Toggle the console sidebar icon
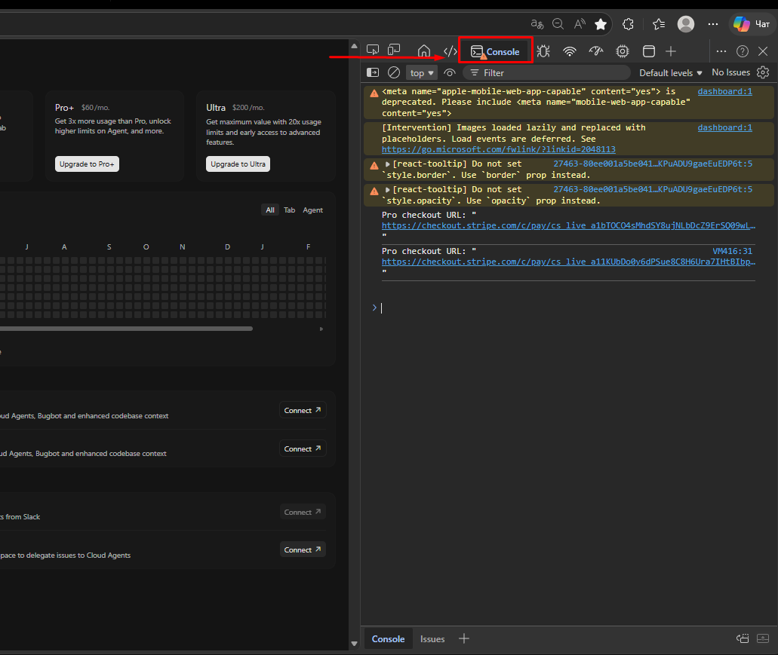Screen dimensions: 778x655 373,73
